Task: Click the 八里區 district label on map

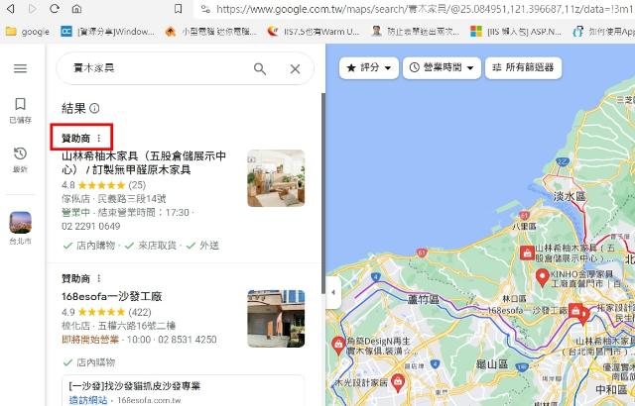Action: coord(524,227)
